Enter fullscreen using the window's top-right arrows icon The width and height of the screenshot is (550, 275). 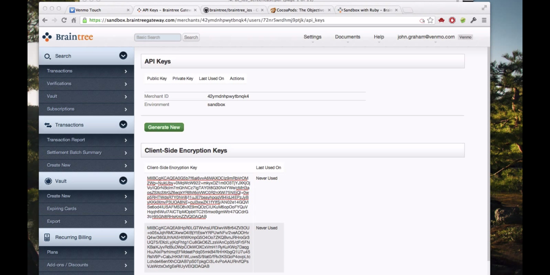coord(484,8)
